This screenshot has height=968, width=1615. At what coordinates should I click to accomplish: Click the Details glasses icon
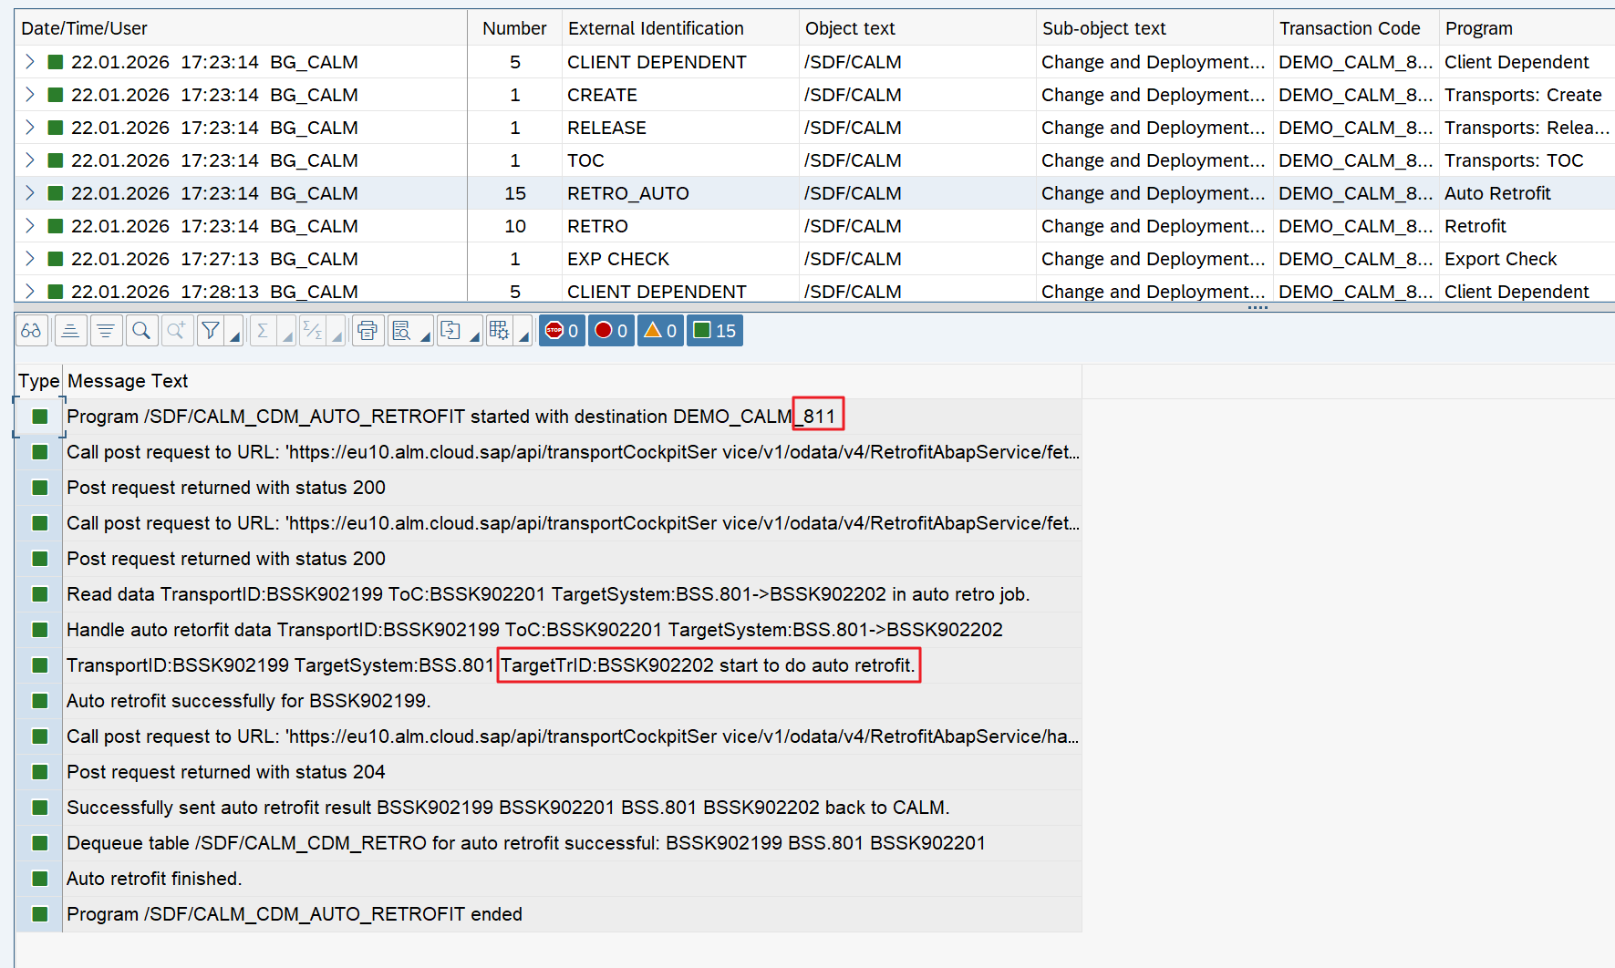pos(31,331)
